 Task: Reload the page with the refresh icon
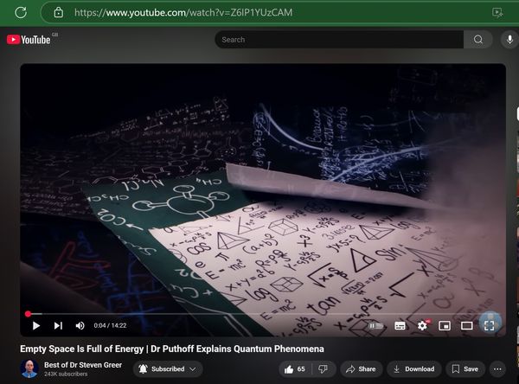coord(21,13)
